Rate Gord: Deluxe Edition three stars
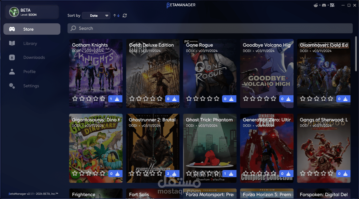This screenshot has height=199, width=359. tap(146, 99)
